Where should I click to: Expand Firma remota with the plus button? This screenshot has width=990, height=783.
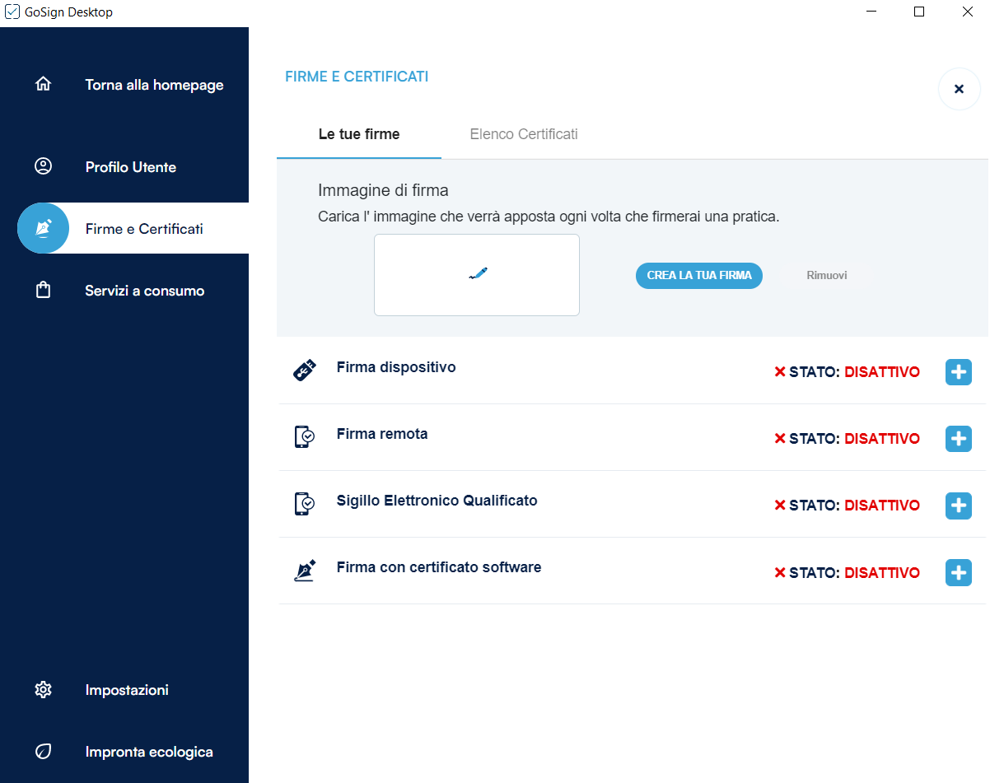click(958, 439)
